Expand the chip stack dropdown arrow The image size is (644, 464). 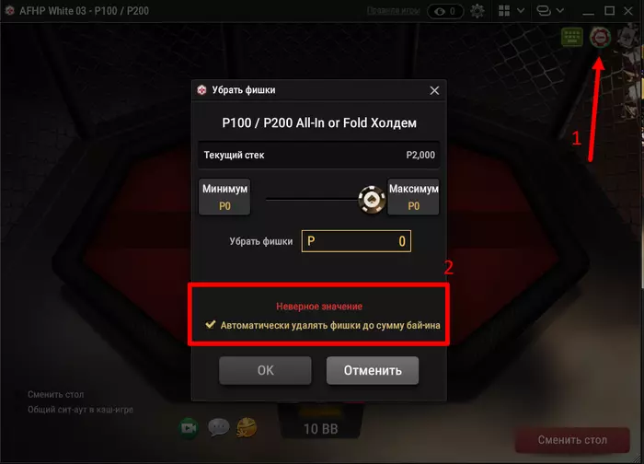coord(559,11)
